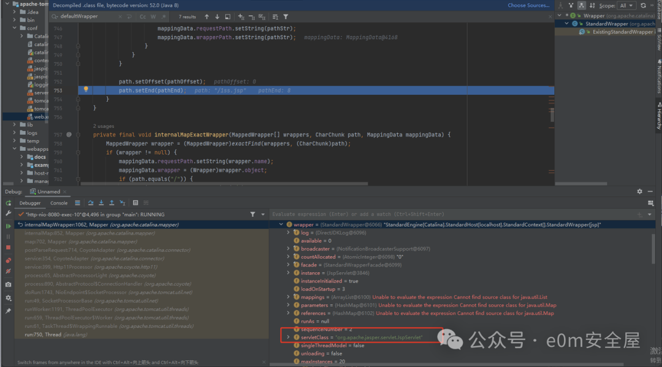
Task: Open search results in Find window
Action: pyautogui.click(x=227, y=17)
